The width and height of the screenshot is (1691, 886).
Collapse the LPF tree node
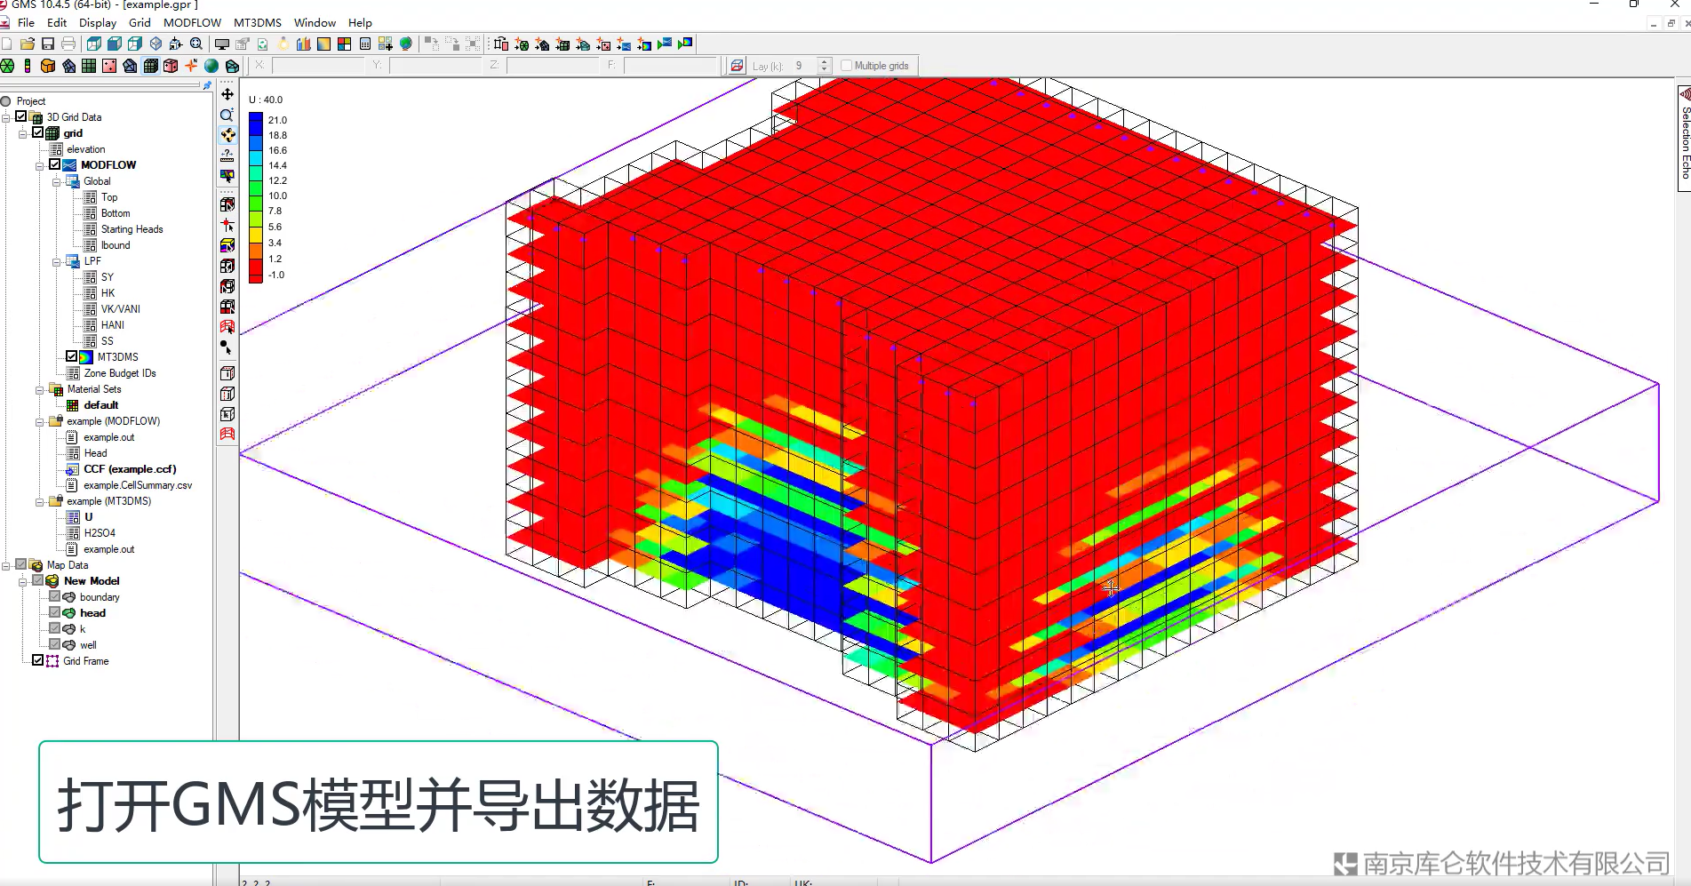pos(57,261)
